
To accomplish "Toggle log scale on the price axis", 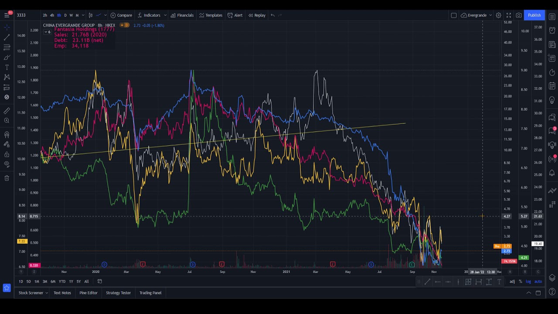I will coord(528,282).
